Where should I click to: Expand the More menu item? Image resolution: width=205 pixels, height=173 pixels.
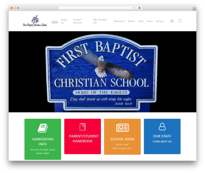click(x=150, y=21)
